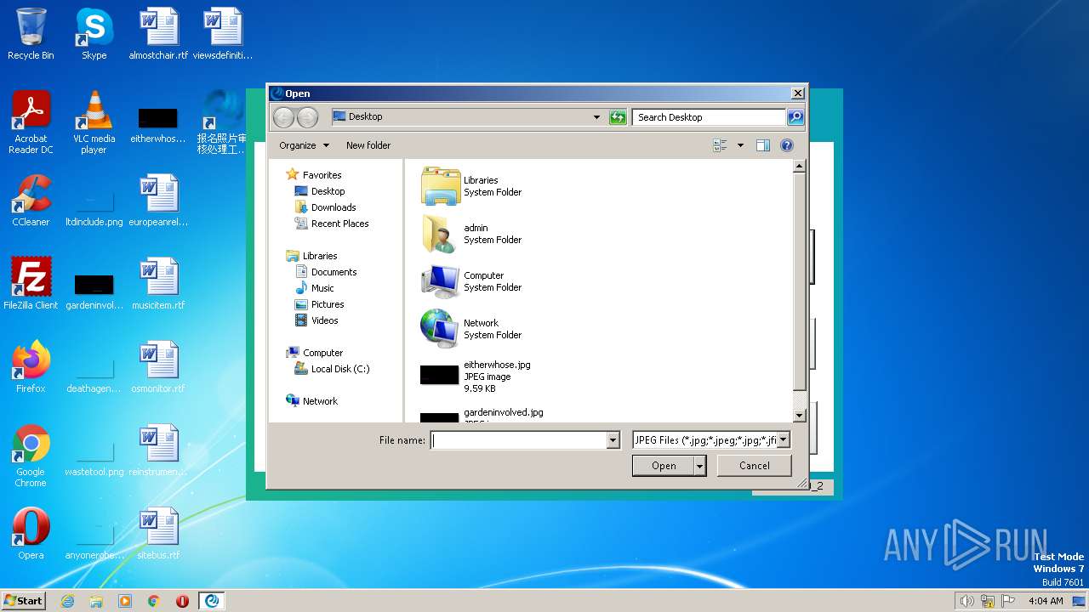Select Libraries System Folder in file list
This screenshot has width=1089, height=612.
click(471, 186)
